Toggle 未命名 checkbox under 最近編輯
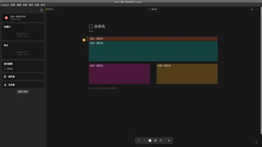 [5, 69]
